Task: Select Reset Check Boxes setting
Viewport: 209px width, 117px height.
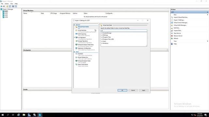Action: 83,64
